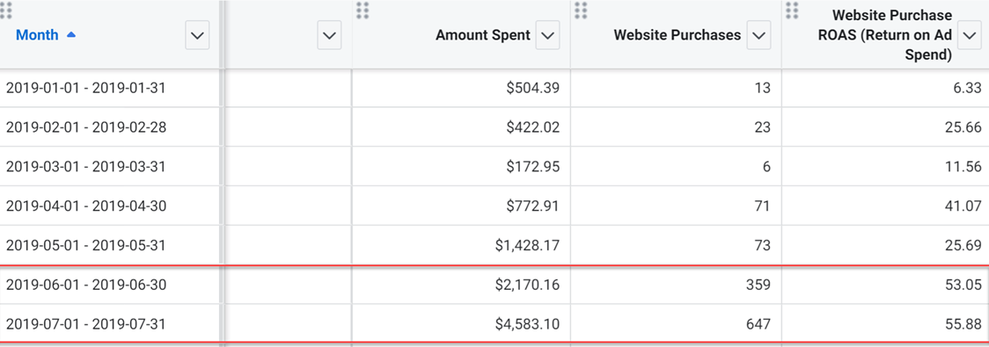
Task: Click the Amount Spent column drag handle
Action: [362, 10]
